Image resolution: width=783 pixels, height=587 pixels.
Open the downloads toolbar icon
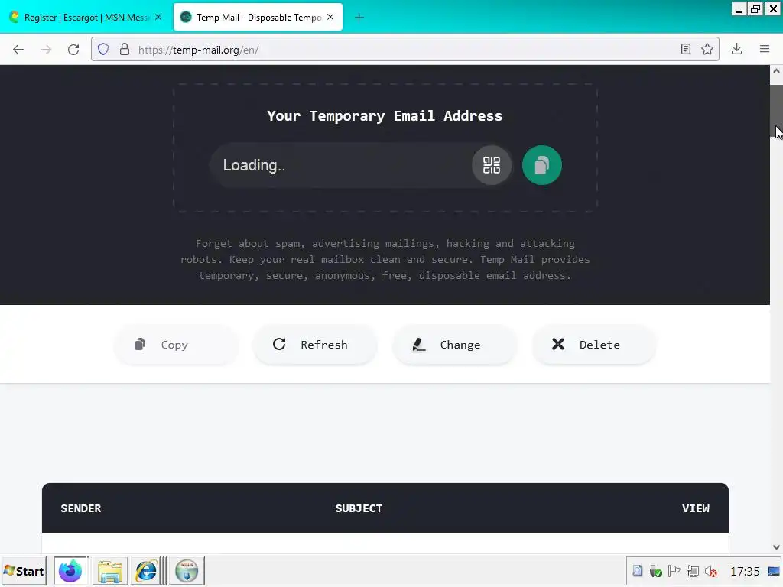click(736, 49)
